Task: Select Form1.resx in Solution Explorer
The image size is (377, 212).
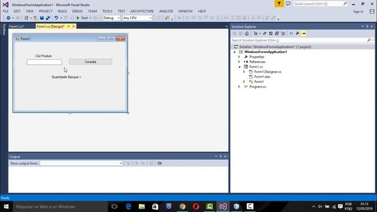Action: [x=262, y=77]
